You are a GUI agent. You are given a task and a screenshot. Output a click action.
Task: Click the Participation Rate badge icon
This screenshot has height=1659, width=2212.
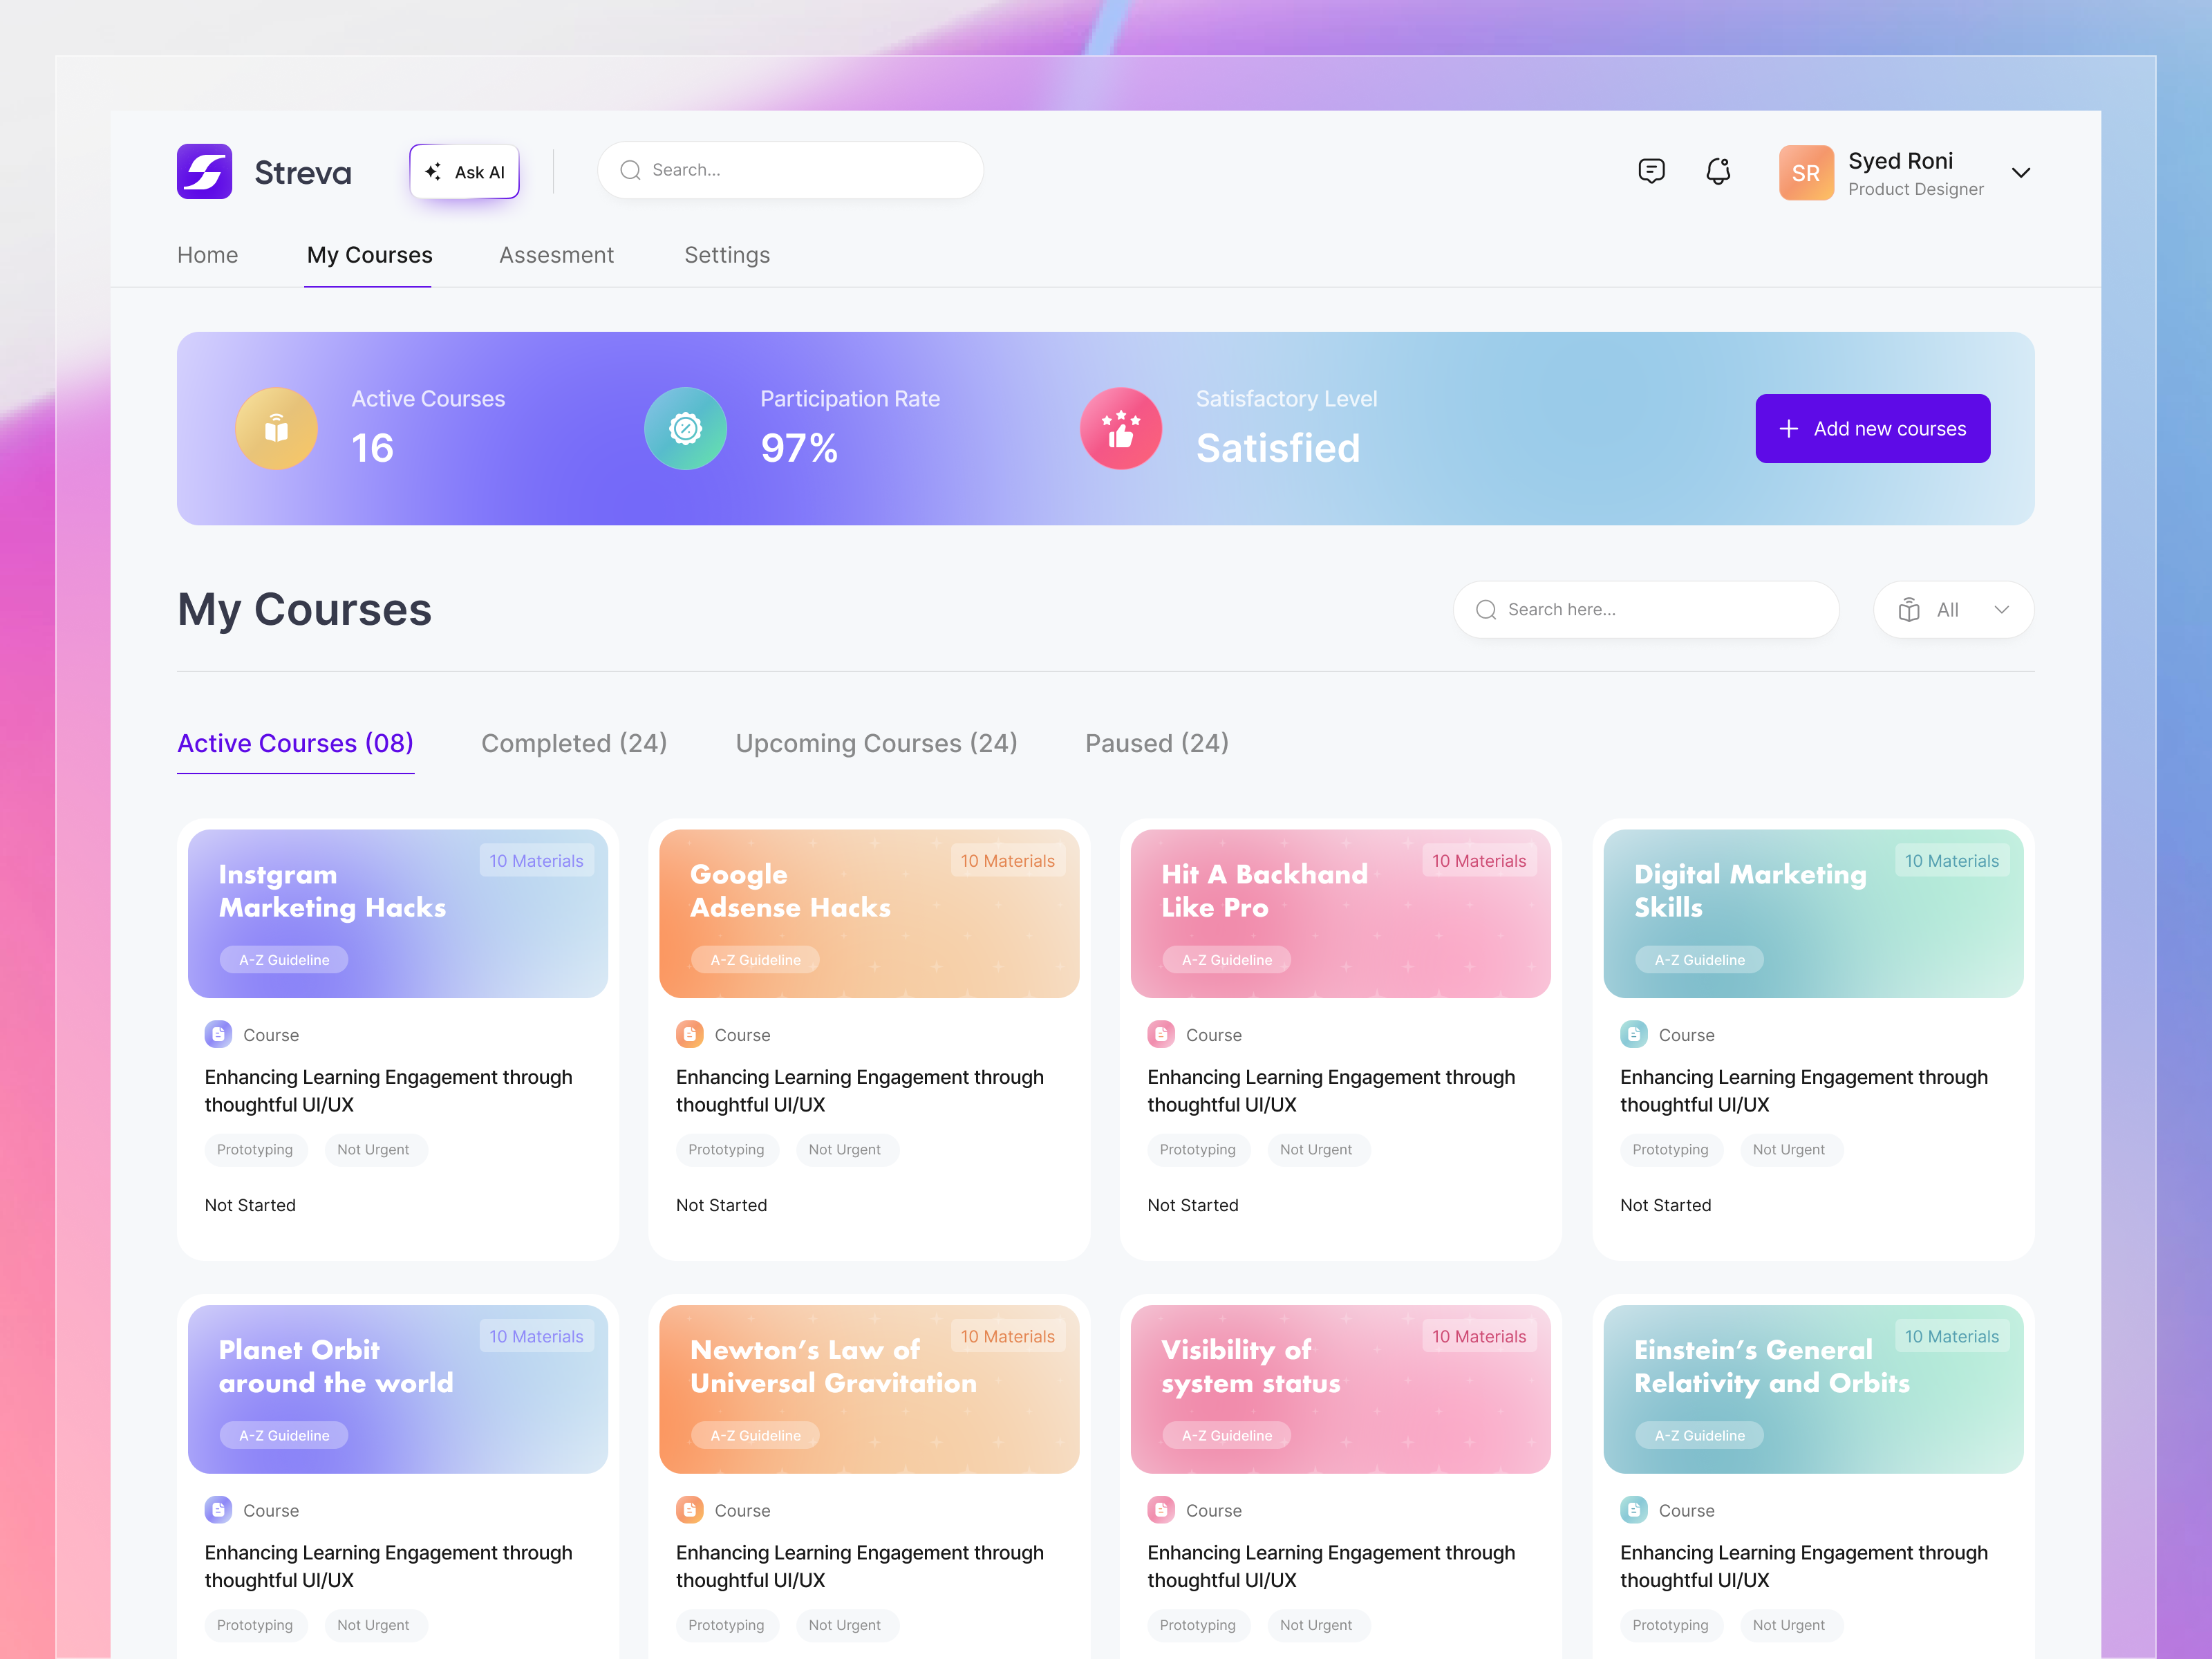point(685,428)
